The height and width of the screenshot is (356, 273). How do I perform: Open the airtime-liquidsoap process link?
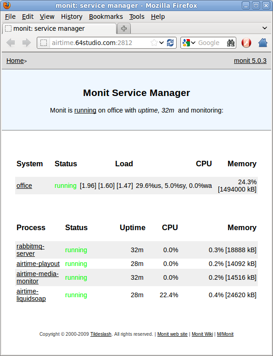point(31,295)
